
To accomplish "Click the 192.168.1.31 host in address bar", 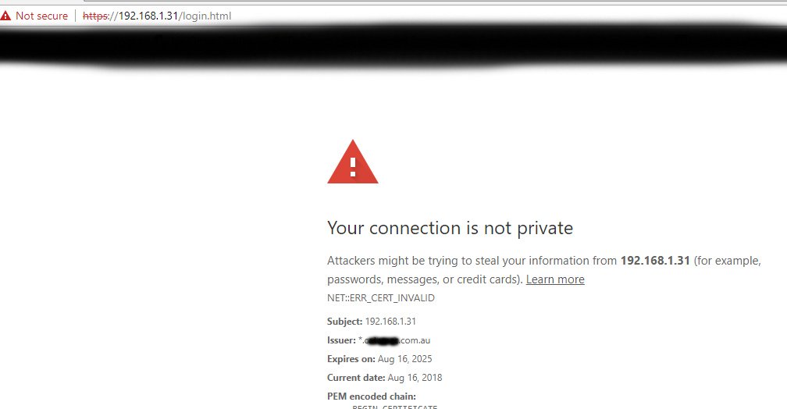I will [148, 16].
